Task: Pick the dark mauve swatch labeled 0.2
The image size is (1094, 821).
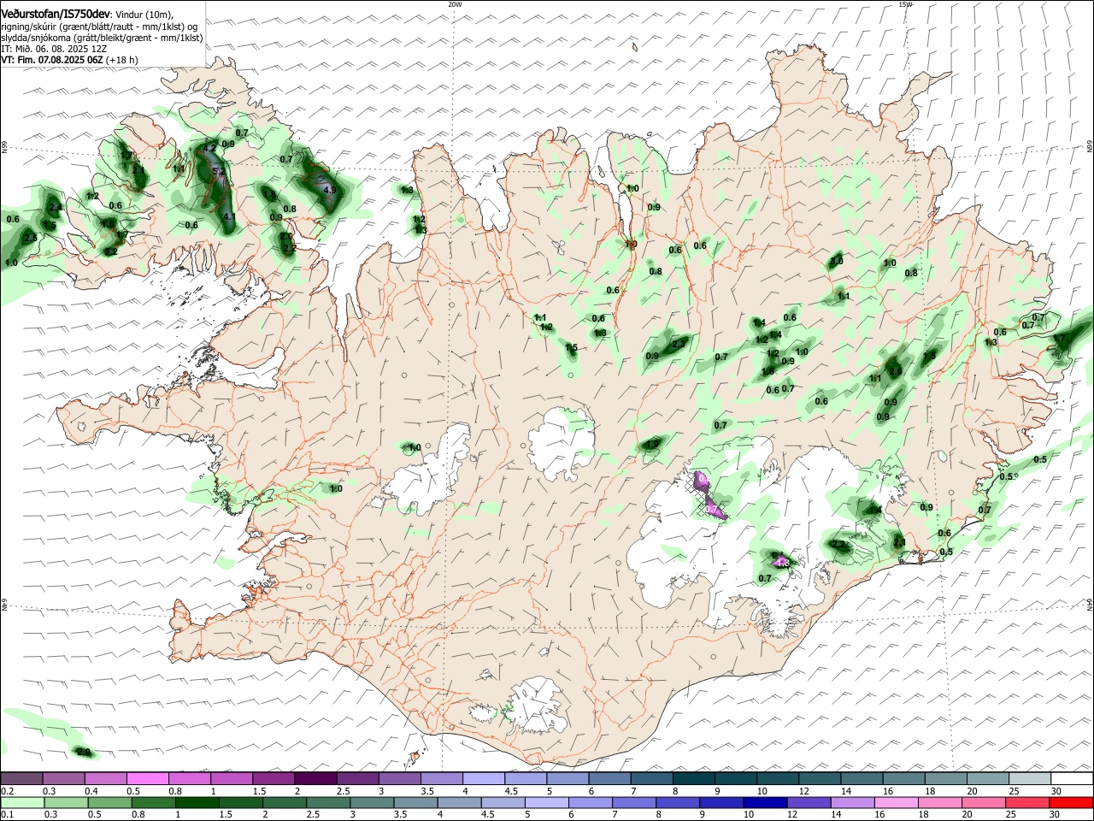Action: [x=21, y=779]
